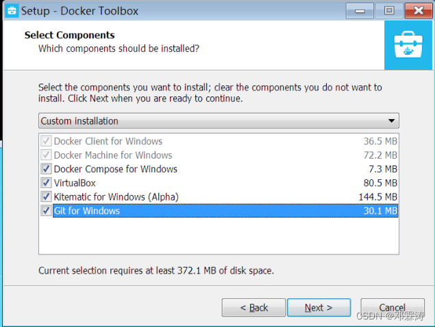
Task: Cancel the Docker Toolbox installation
Action: click(x=393, y=308)
